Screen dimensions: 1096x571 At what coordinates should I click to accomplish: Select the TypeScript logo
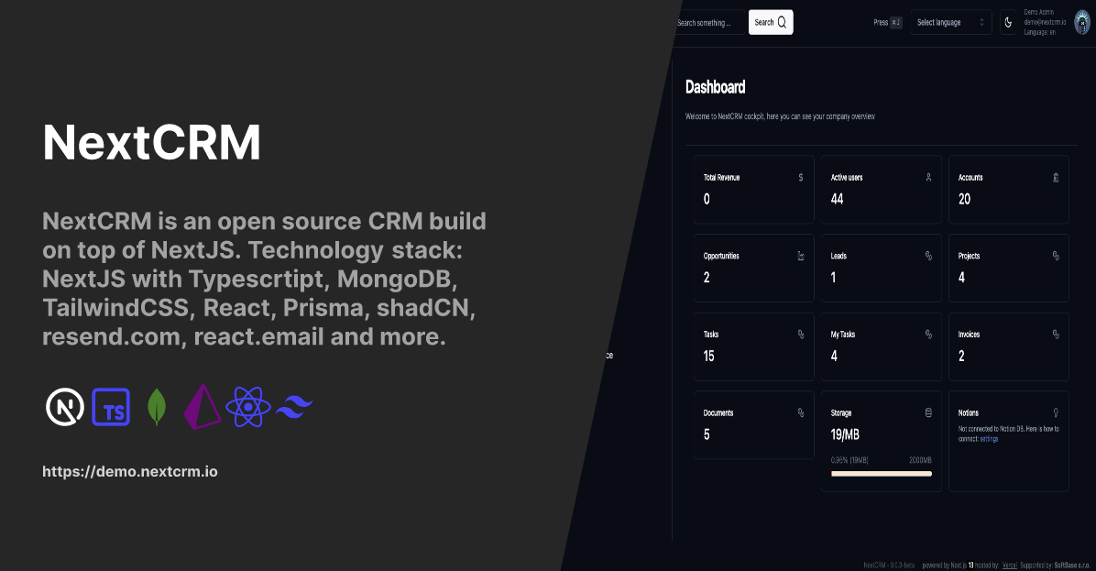[x=111, y=406]
